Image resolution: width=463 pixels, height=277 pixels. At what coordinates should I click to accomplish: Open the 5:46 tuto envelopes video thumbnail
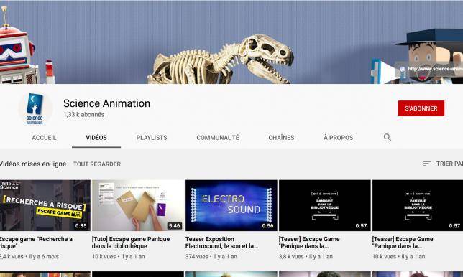point(138,205)
